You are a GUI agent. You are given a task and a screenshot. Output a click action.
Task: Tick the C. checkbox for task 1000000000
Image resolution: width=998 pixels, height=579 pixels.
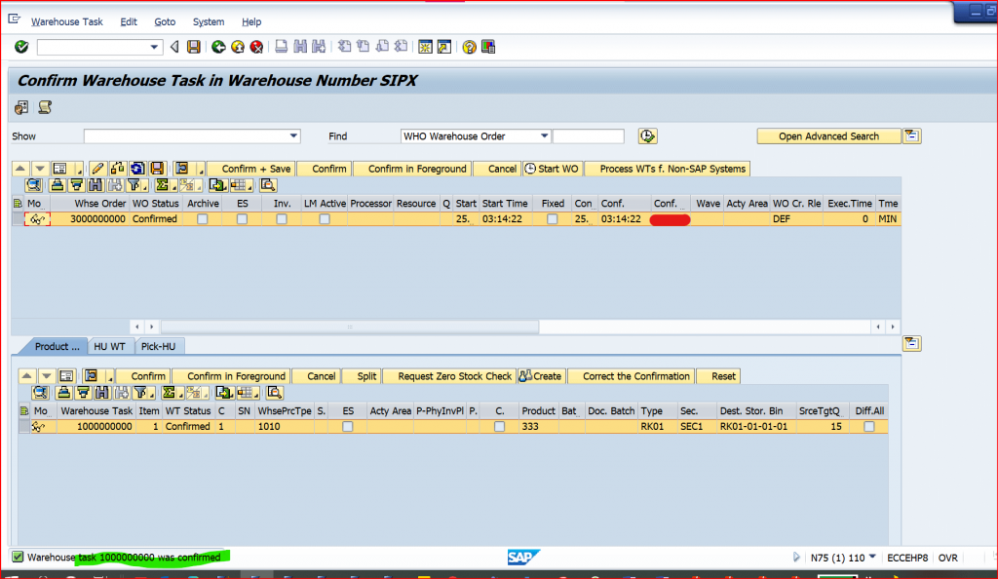pyautogui.click(x=500, y=426)
